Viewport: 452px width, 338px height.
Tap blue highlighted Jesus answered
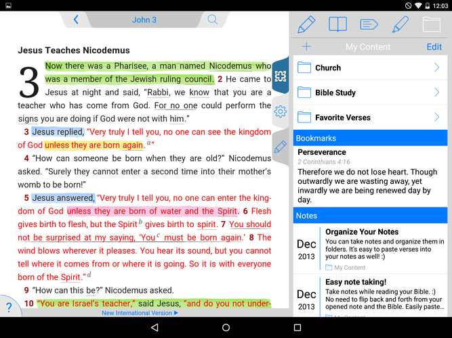tap(63, 198)
